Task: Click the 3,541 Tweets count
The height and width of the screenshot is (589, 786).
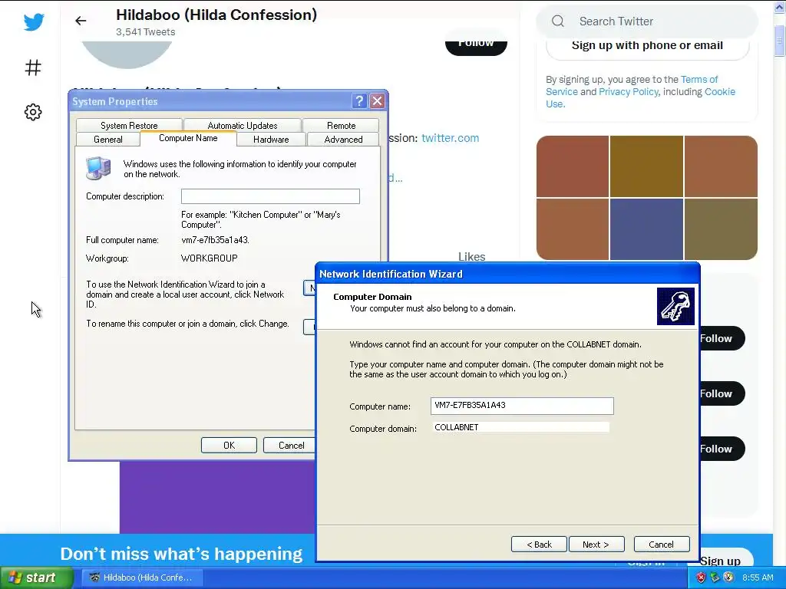Action: pyautogui.click(x=146, y=32)
